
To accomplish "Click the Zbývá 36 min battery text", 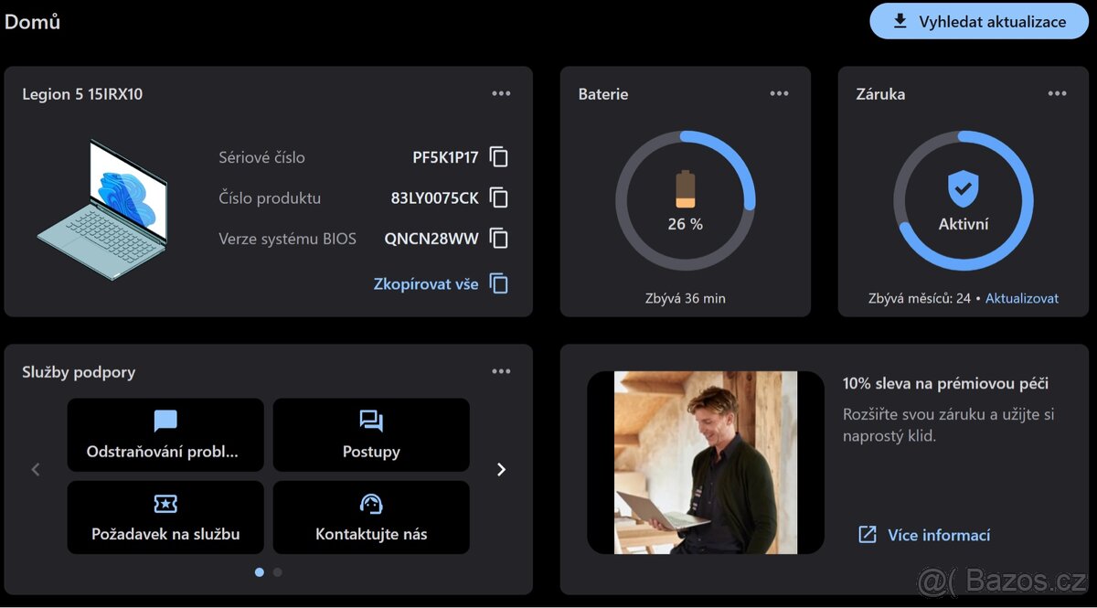I will point(686,299).
